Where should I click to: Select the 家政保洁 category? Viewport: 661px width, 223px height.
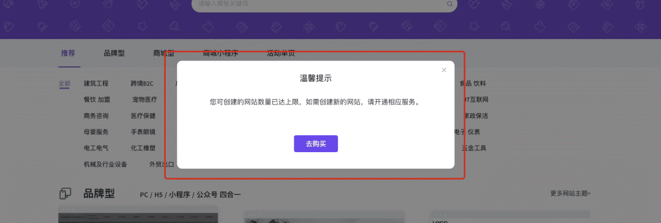(476, 115)
